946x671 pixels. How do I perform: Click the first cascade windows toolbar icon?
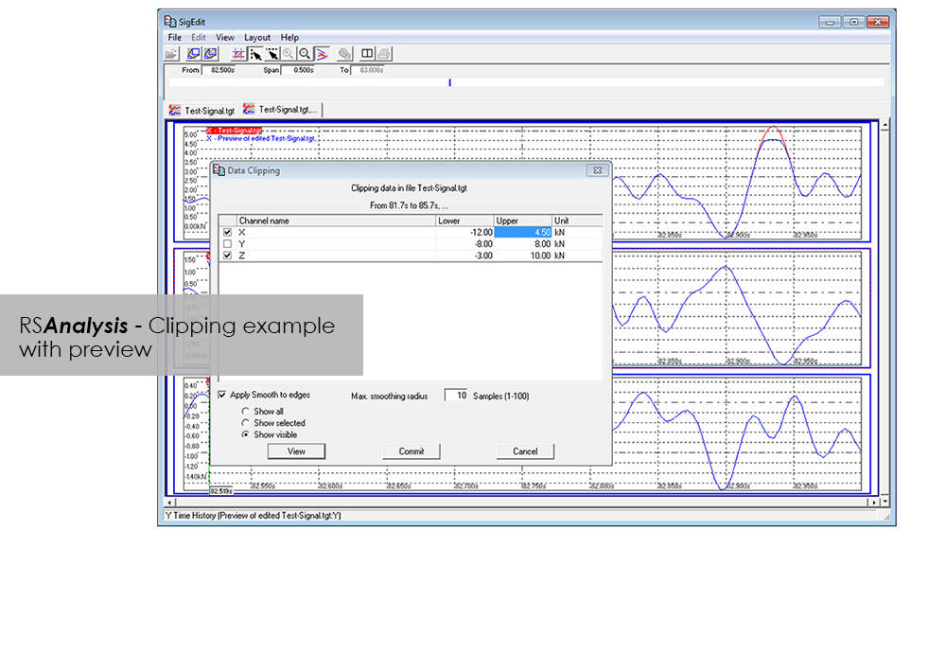click(x=193, y=54)
